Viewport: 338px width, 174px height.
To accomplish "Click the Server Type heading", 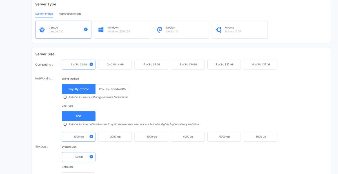I will pos(46,4).
